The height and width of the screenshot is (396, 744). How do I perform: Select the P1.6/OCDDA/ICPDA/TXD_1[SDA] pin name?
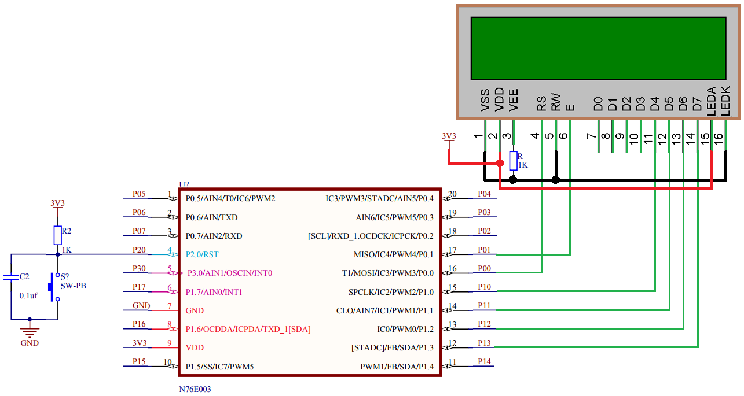pyautogui.click(x=248, y=329)
